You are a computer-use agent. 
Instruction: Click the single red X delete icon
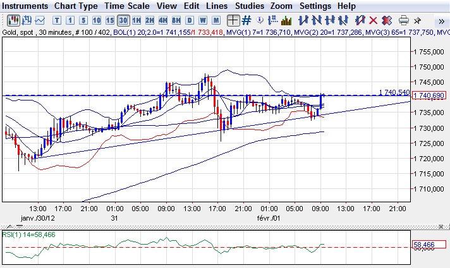coord(372,21)
